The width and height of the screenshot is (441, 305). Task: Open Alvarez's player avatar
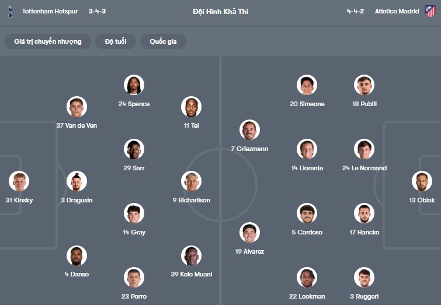[x=249, y=233]
